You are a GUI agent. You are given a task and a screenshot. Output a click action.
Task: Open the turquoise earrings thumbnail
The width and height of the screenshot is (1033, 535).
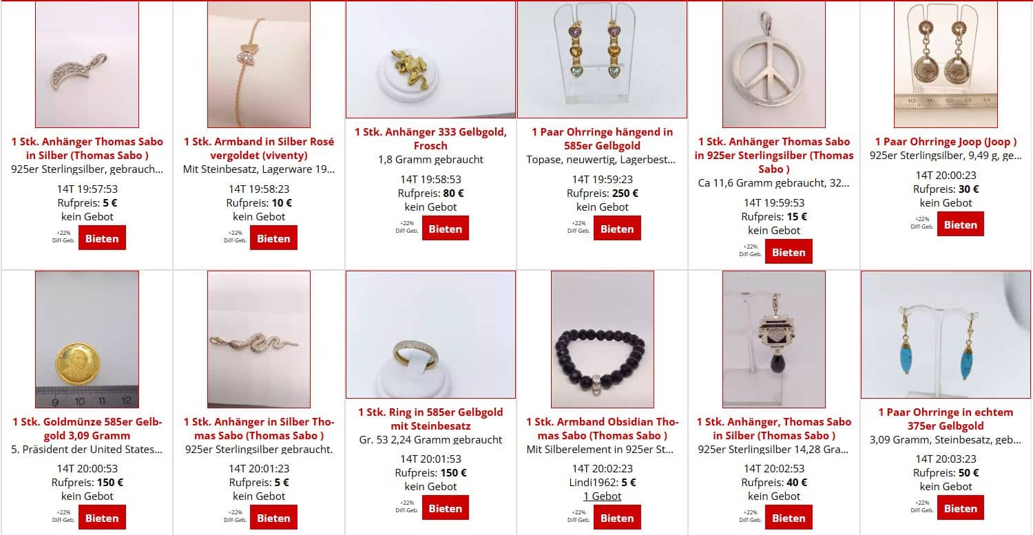pyautogui.click(x=946, y=335)
